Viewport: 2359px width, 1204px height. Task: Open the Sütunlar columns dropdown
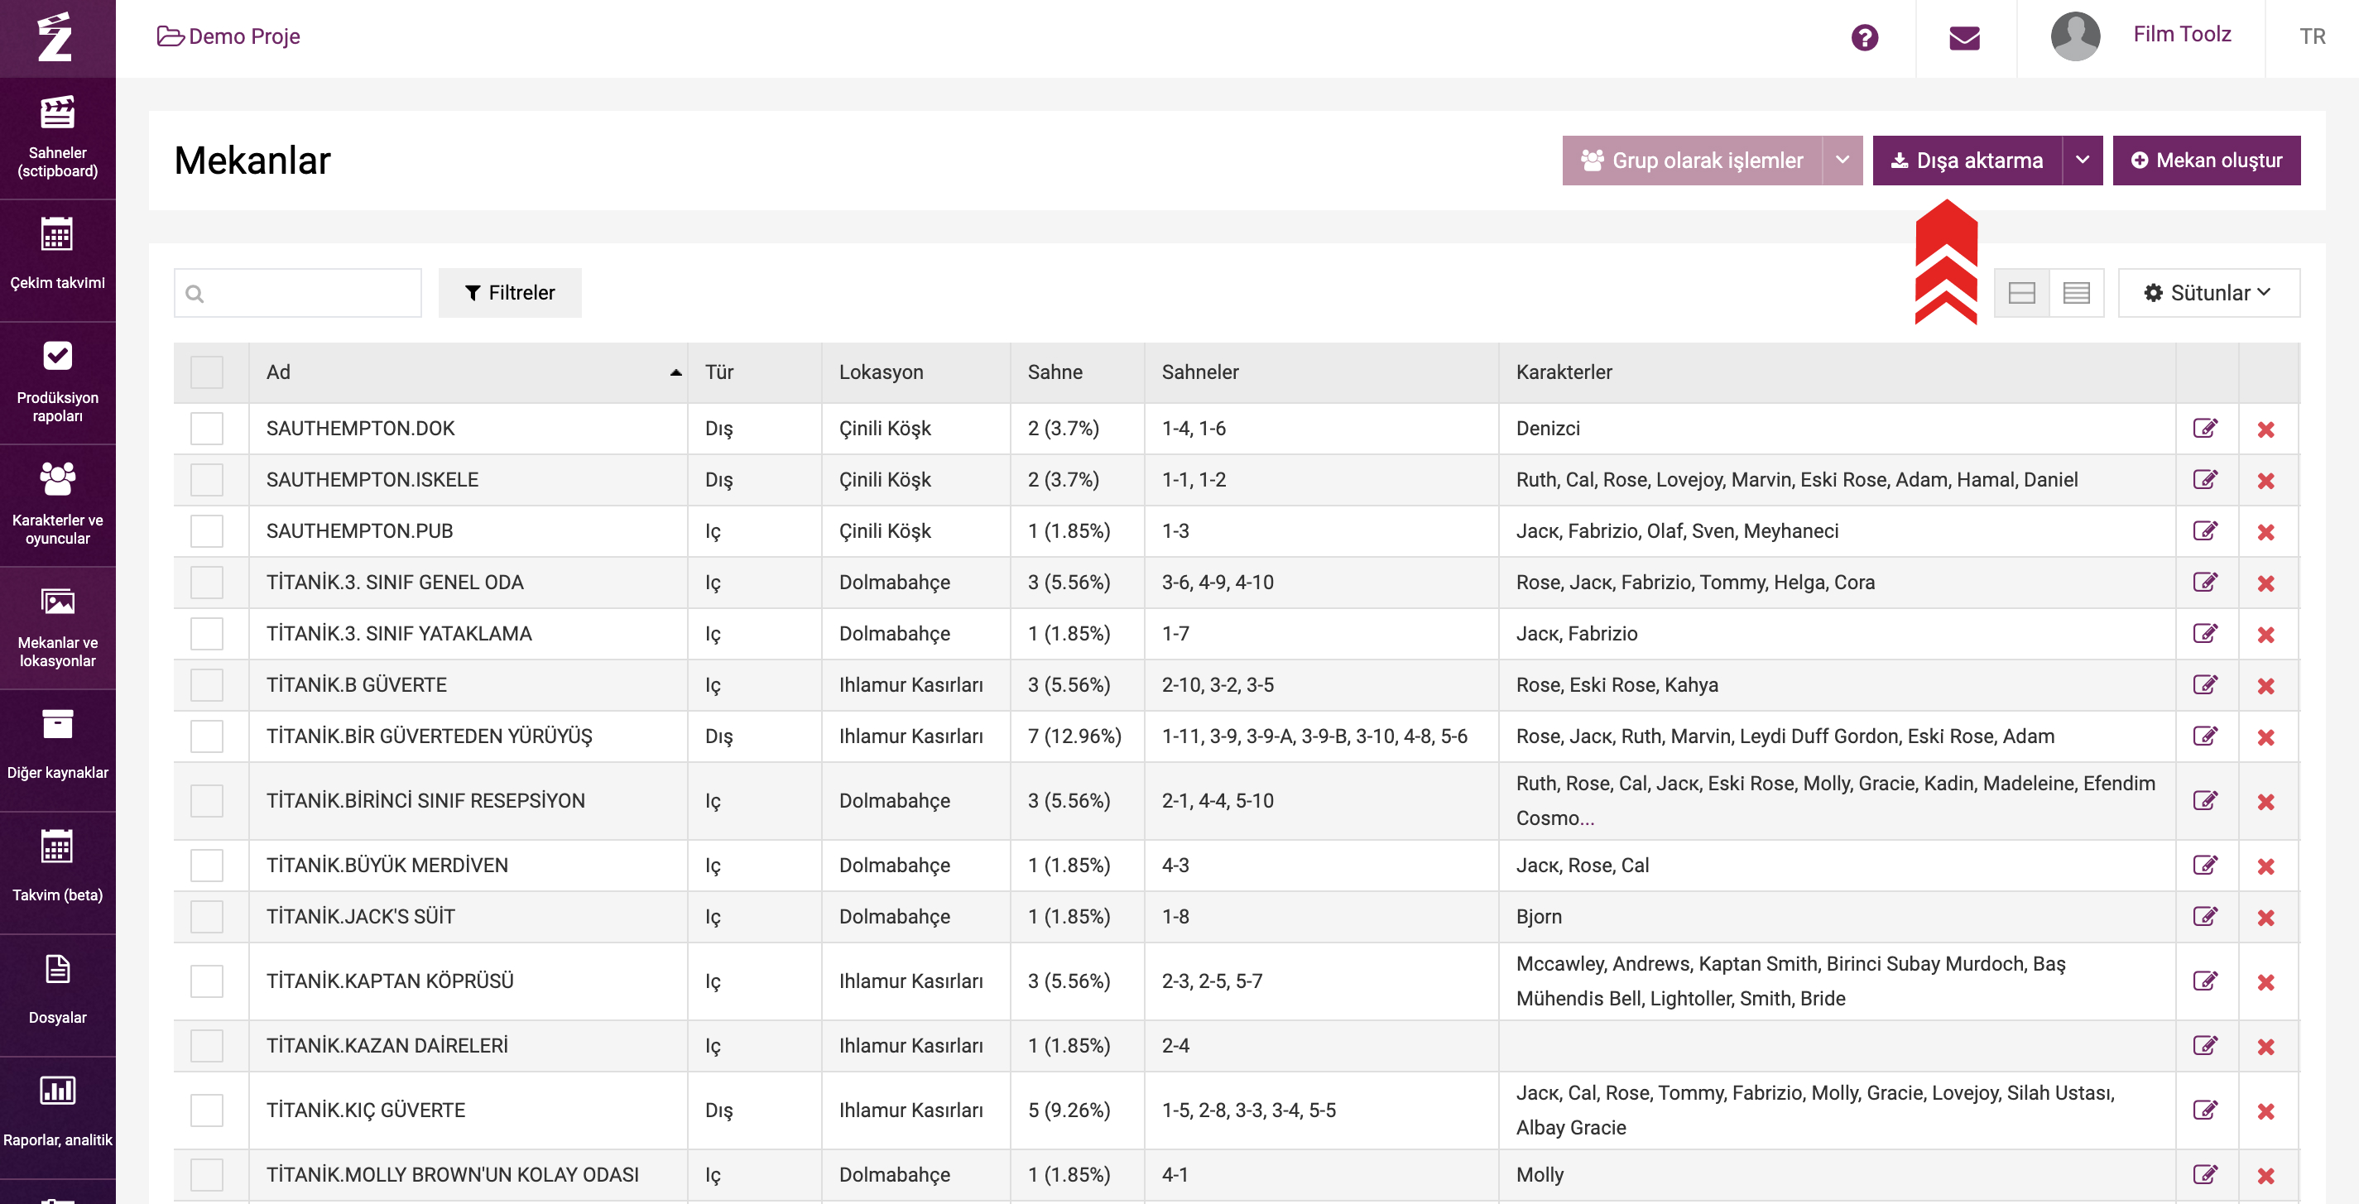(2208, 293)
